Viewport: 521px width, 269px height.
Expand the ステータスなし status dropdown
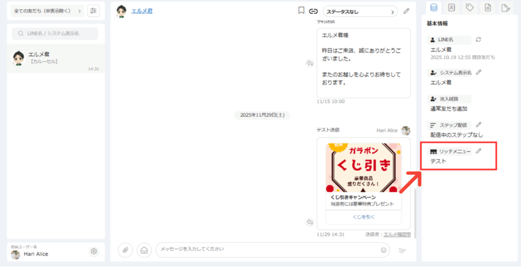(361, 11)
